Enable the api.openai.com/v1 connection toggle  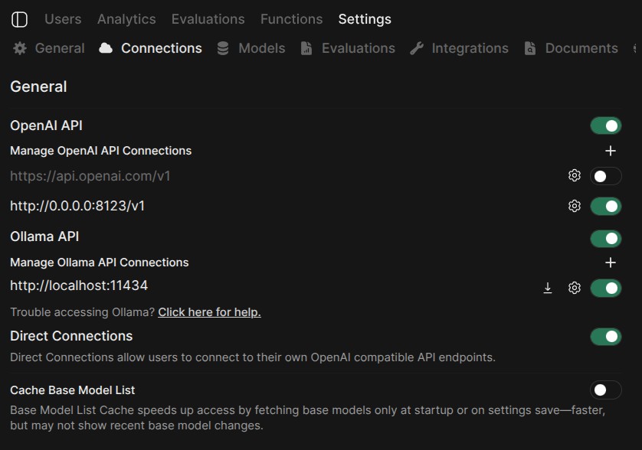click(605, 176)
